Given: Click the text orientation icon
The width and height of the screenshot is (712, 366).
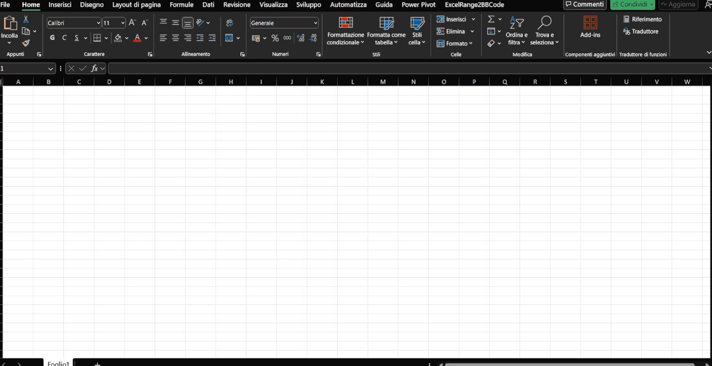Looking at the screenshot, I should tap(200, 23).
